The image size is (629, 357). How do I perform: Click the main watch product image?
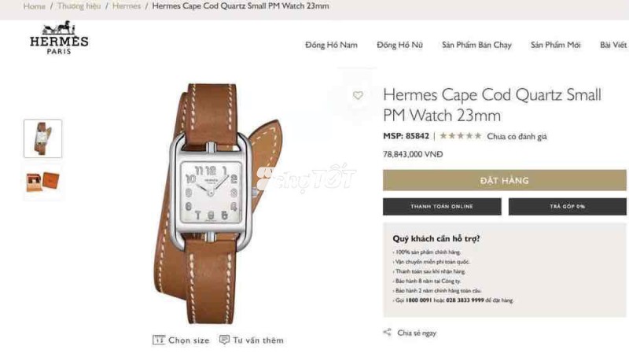(217, 203)
